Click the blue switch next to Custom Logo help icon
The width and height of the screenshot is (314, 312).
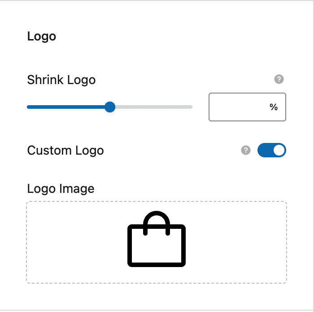[x=271, y=150]
